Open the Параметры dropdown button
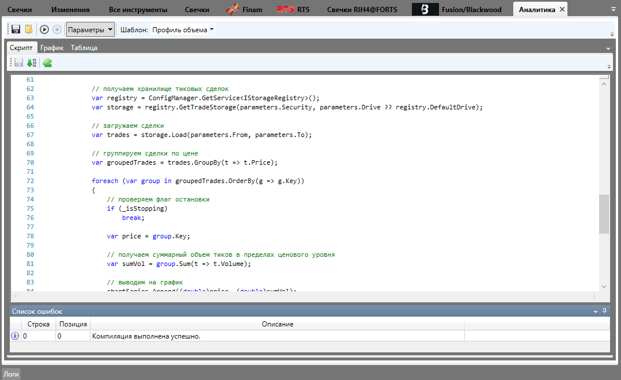Image resolution: width=621 pixels, height=380 pixels. tap(90, 29)
